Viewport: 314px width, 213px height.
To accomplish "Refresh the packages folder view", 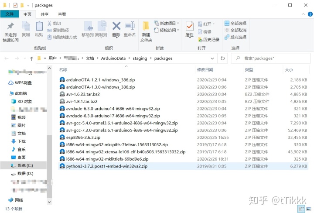I will pos(222,58).
